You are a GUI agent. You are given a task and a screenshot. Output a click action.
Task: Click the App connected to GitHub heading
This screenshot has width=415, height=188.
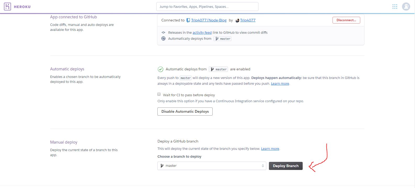point(74,17)
